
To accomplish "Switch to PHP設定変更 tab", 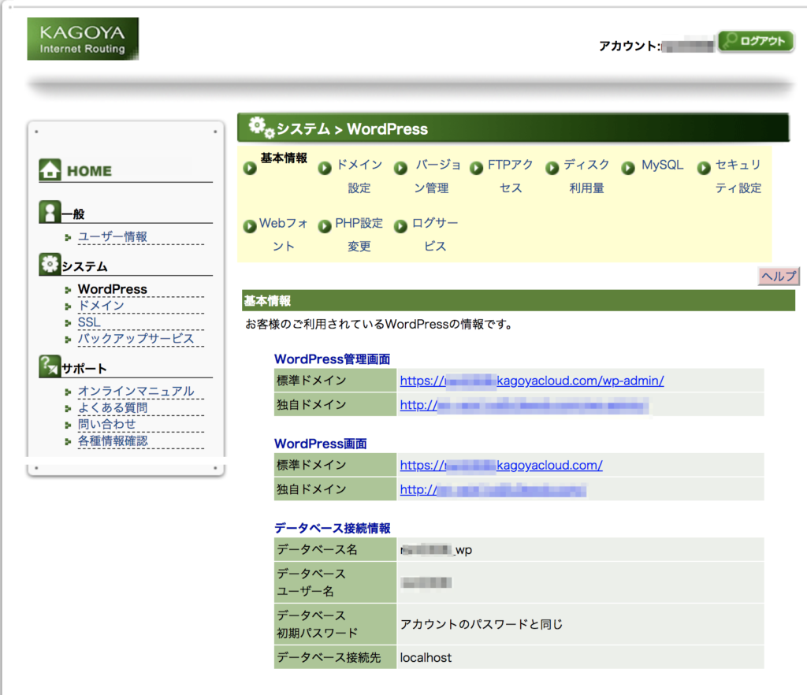I will (x=359, y=235).
